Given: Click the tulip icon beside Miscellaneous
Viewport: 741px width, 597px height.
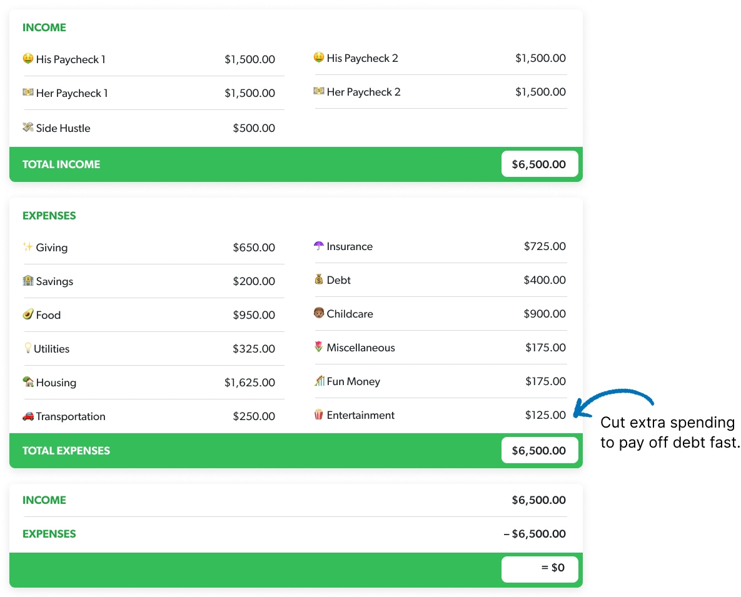Looking at the screenshot, I should click(x=319, y=347).
